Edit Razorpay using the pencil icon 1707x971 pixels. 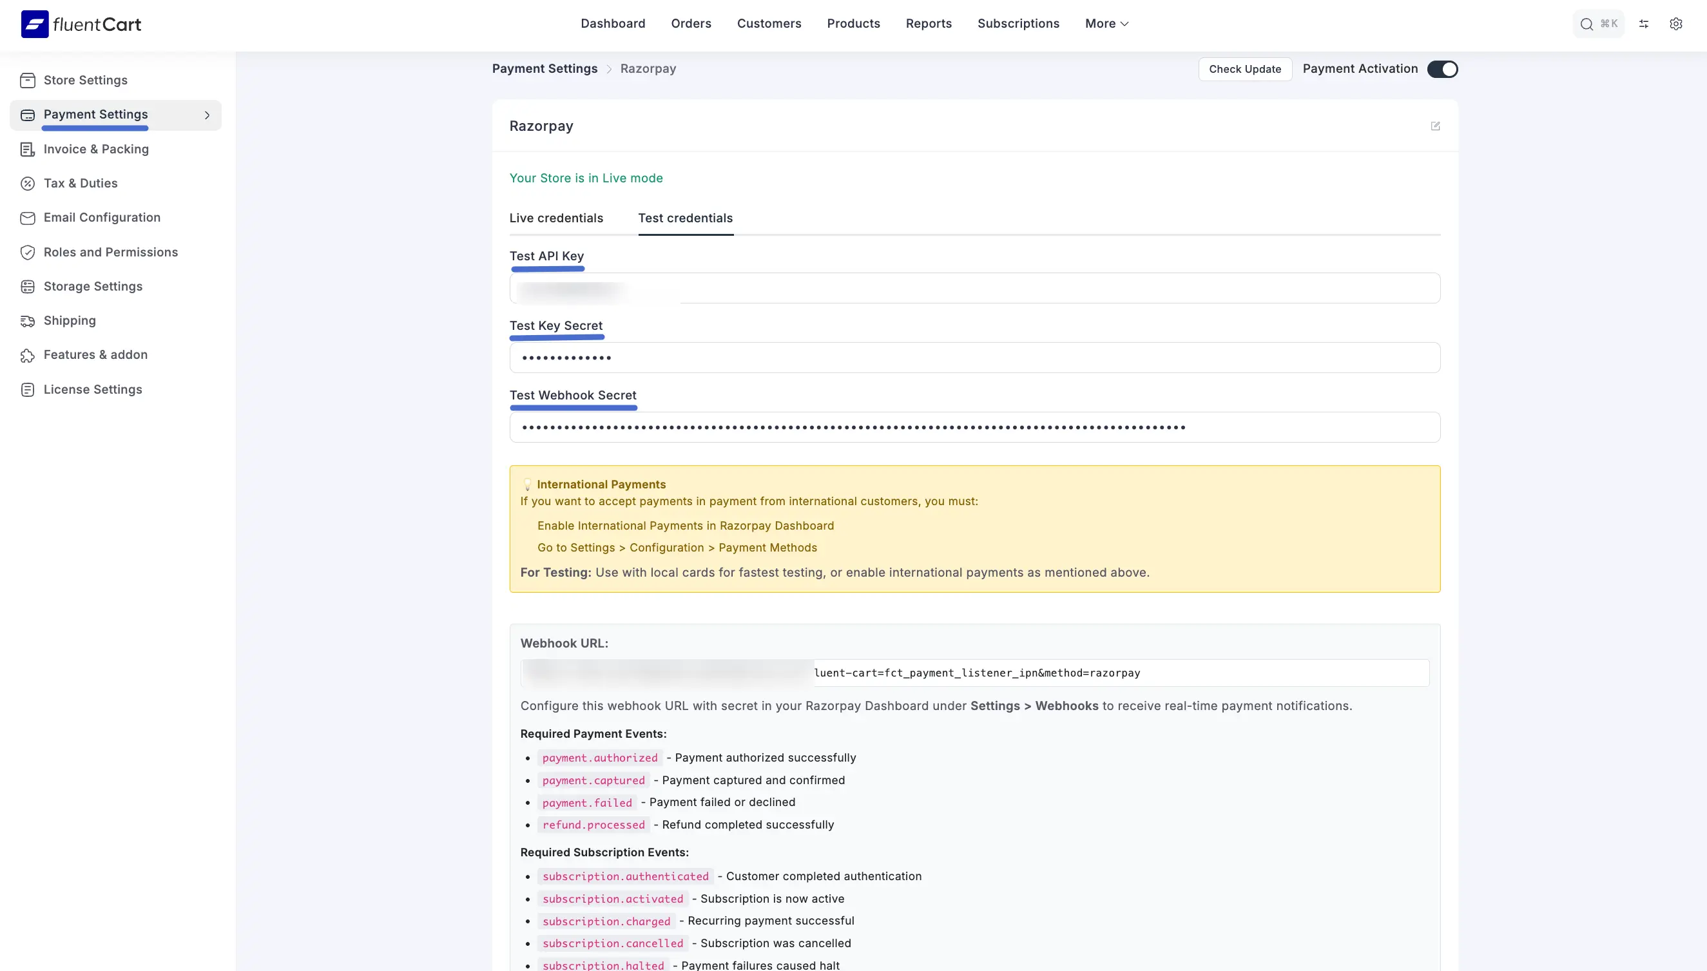coord(1436,126)
